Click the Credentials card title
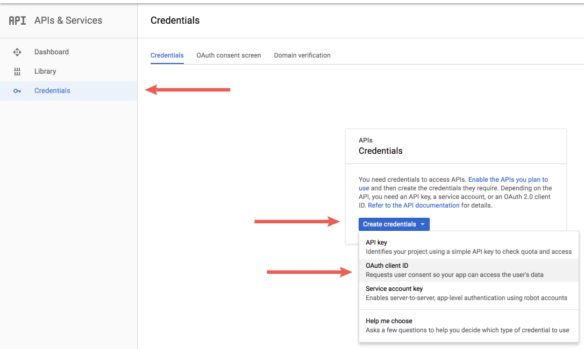This screenshot has height=349, width=584. [380, 151]
